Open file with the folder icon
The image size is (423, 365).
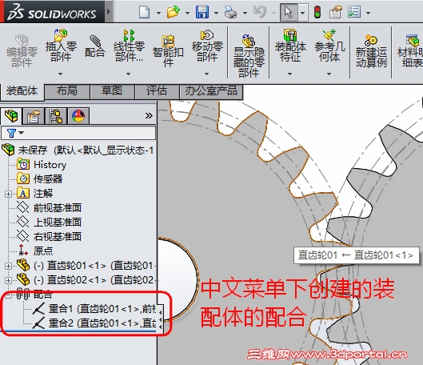coord(174,12)
